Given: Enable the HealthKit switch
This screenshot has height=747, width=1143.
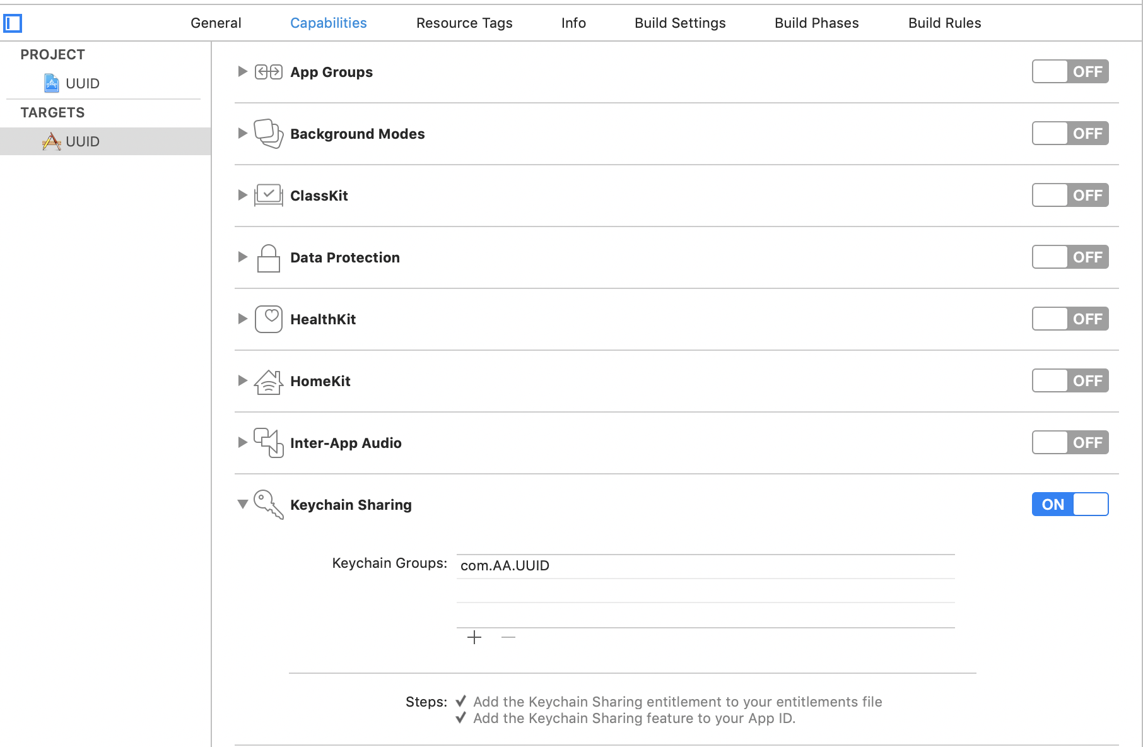Looking at the screenshot, I should point(1070,319).
